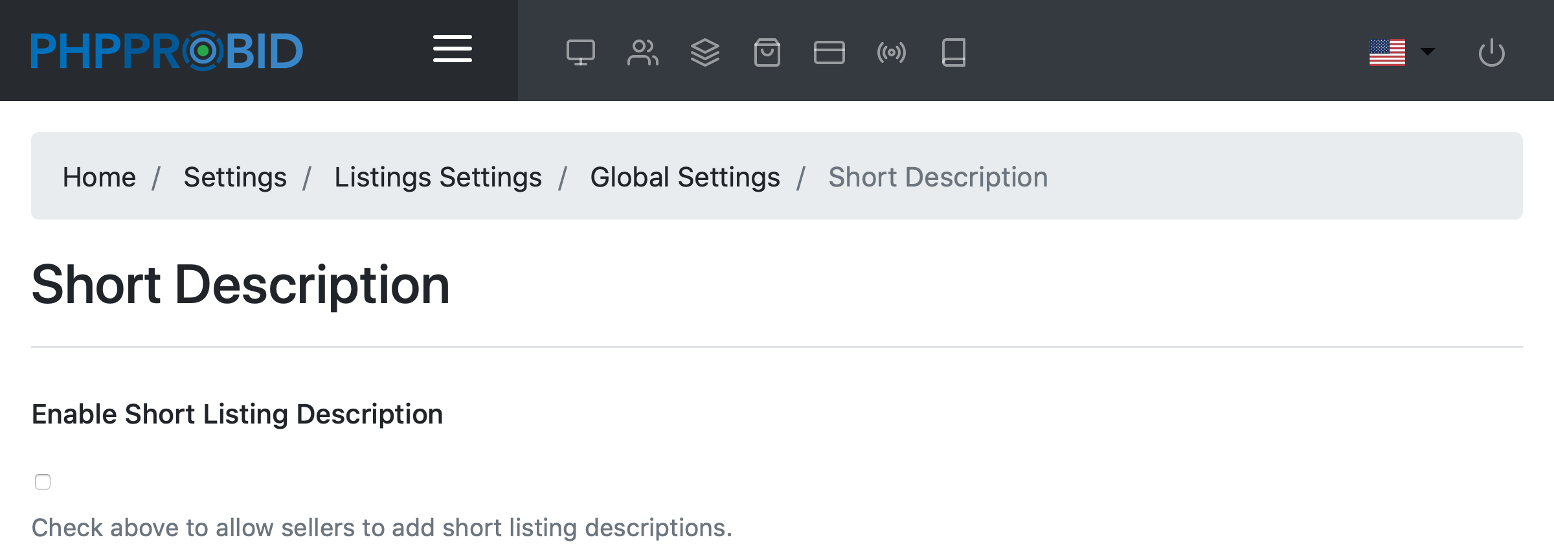Open Listings Settings breadcrumb
The width and height of the screenshot is (1554, 544).
[x=438, y=177]
